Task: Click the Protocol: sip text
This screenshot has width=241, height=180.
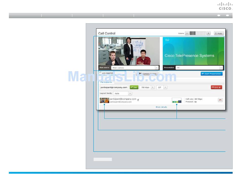Action: pyautogui.click(x=191, y=102)
